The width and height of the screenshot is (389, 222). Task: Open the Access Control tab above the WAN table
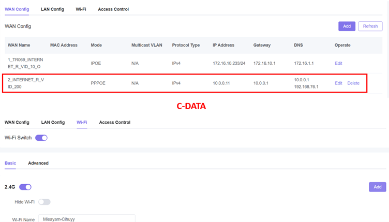pos(113,9)
